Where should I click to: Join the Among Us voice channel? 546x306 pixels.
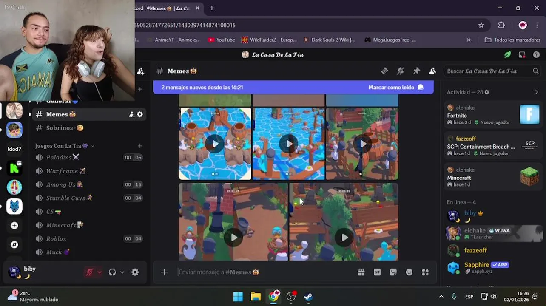click(x=88, y=184)
